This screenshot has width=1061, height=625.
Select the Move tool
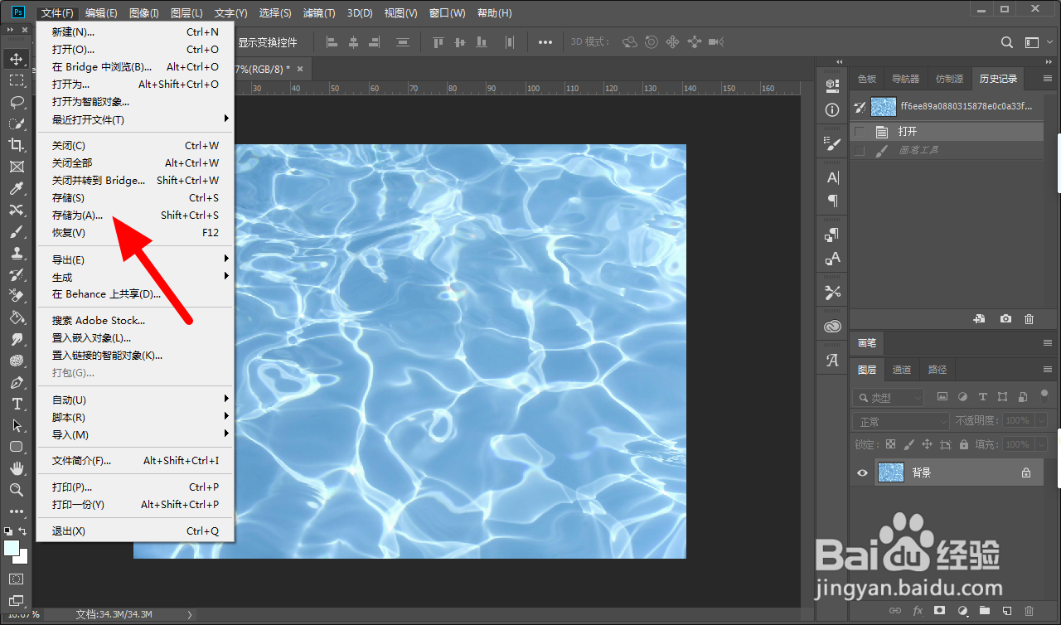tap(16, 59)
